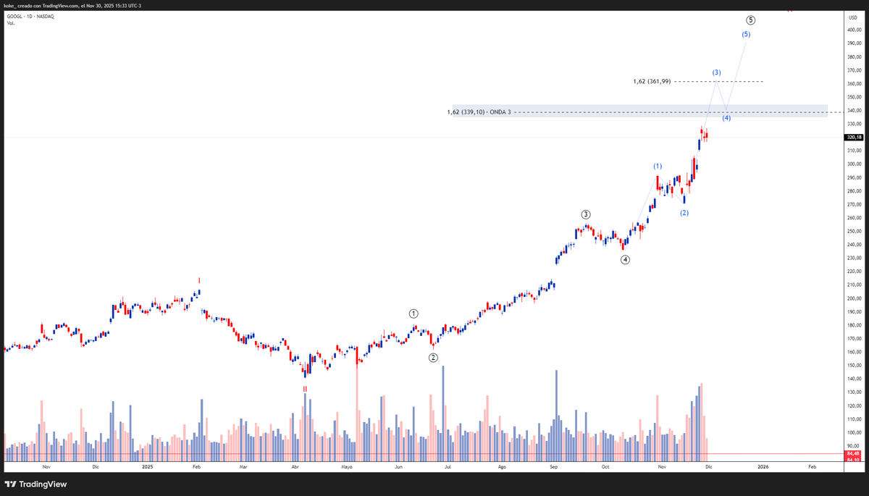869x496 pixels.
Task: Select the circled wave 4 label
Action: coord(625,259)
